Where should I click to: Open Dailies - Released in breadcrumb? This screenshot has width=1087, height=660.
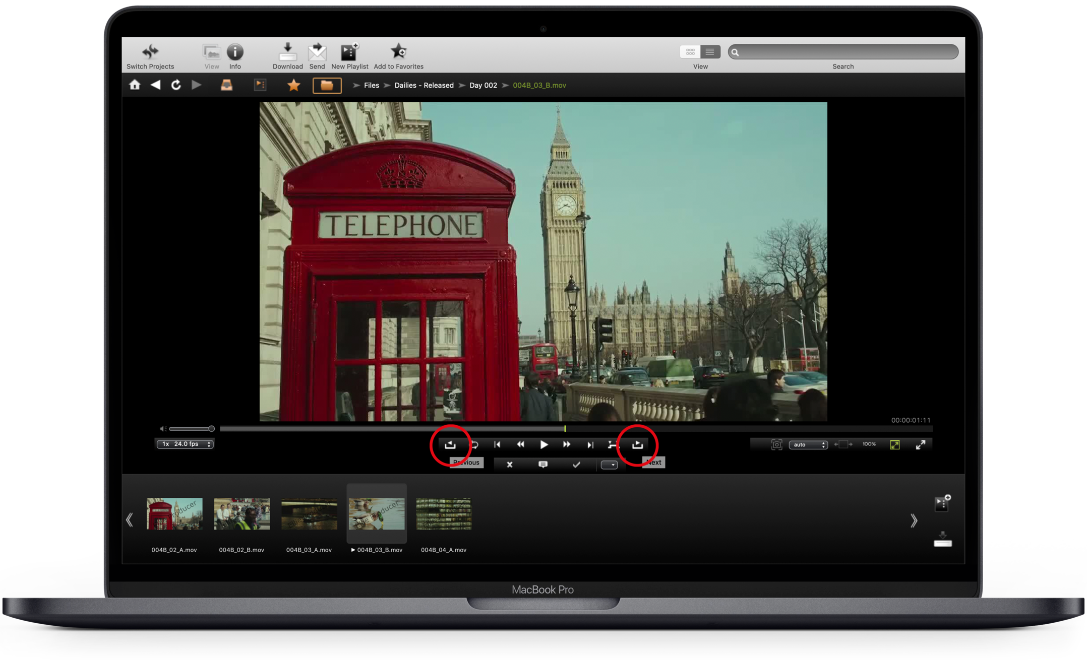point(424,85)
